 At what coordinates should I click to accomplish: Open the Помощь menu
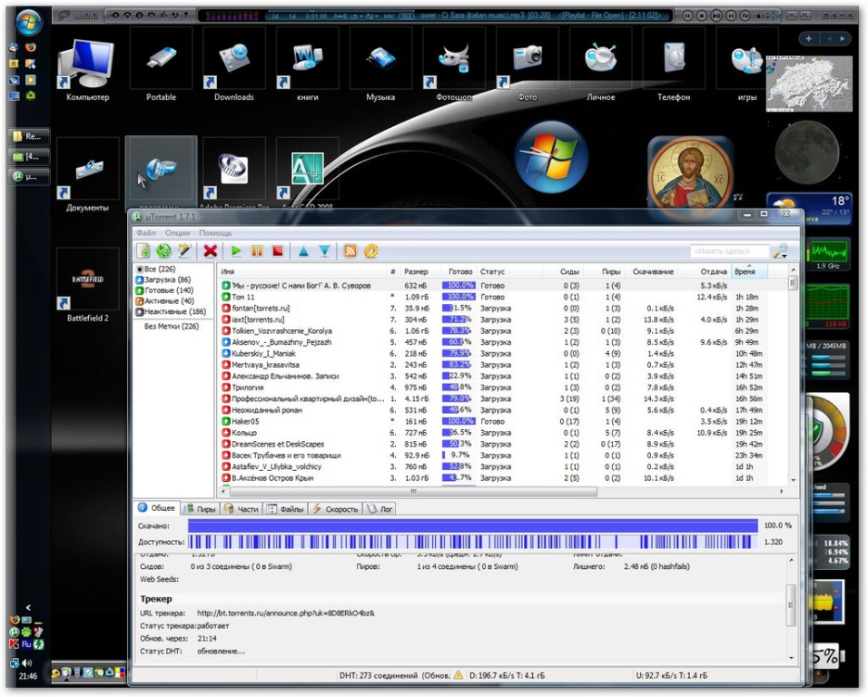click(215, 233)
